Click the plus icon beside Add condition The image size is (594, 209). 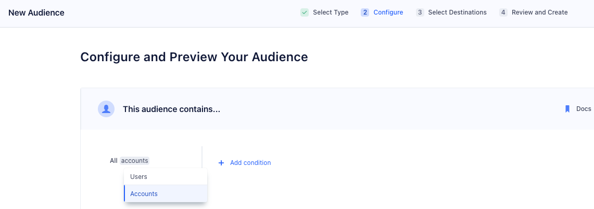[x=221, y=163]
